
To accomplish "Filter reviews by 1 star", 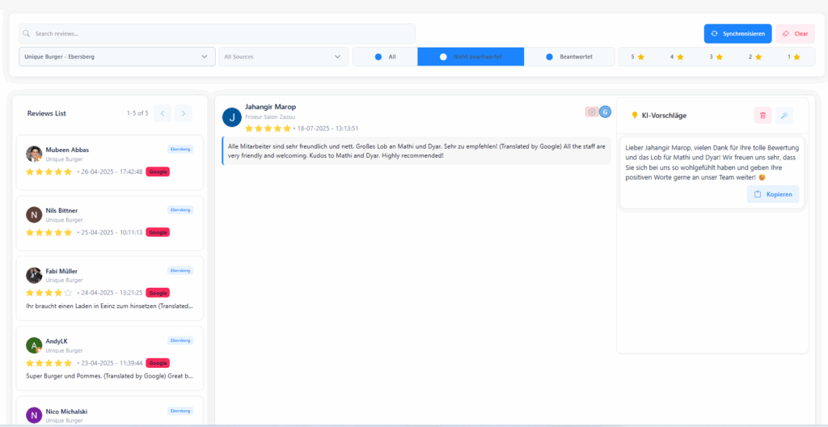I will [793, 57].
